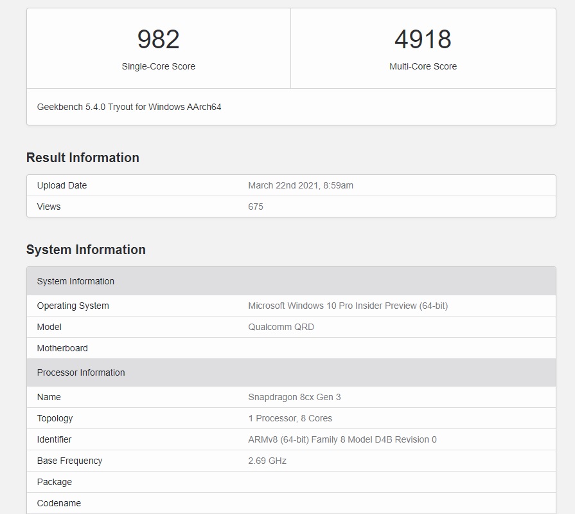
Task: Click the 2.69 GHz base frequency value
Action: (x=267, y=461)
